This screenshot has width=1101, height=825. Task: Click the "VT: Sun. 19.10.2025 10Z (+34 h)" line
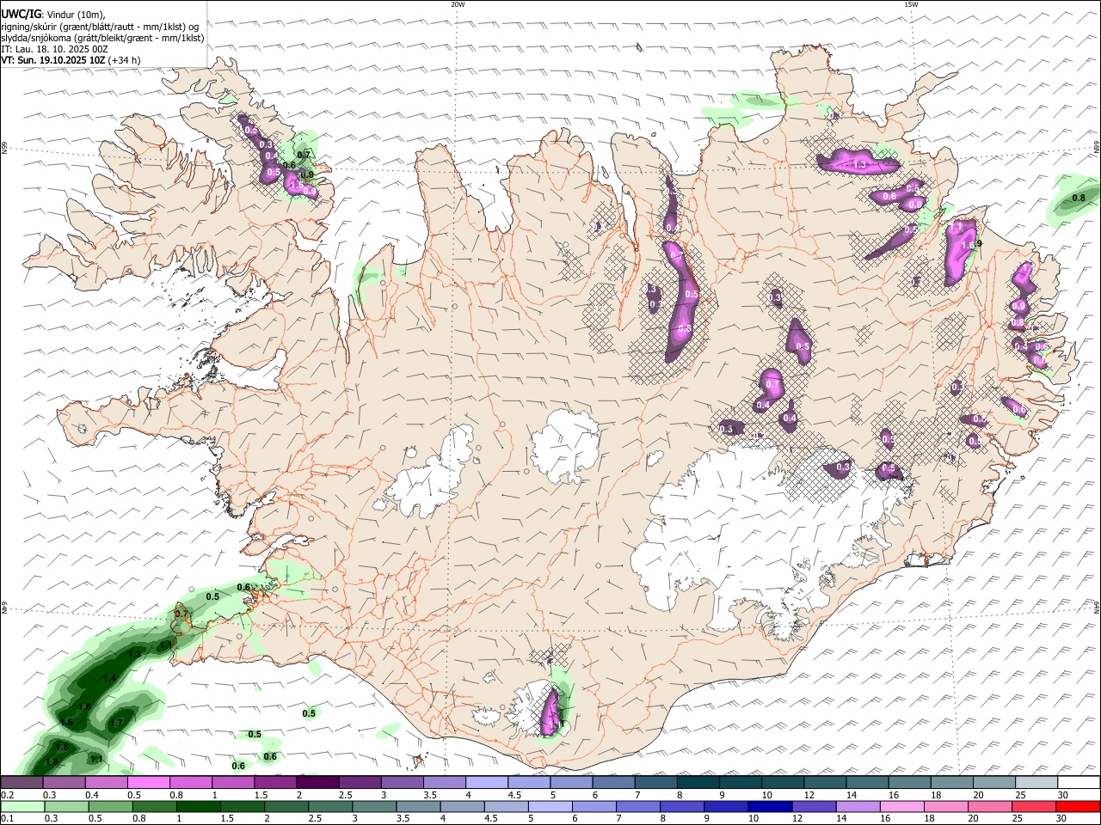coord(71,60)
